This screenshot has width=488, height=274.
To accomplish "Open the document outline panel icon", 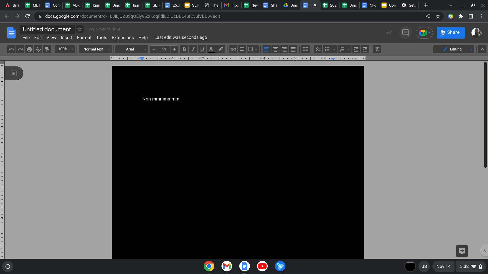I will tap(14, 73).
